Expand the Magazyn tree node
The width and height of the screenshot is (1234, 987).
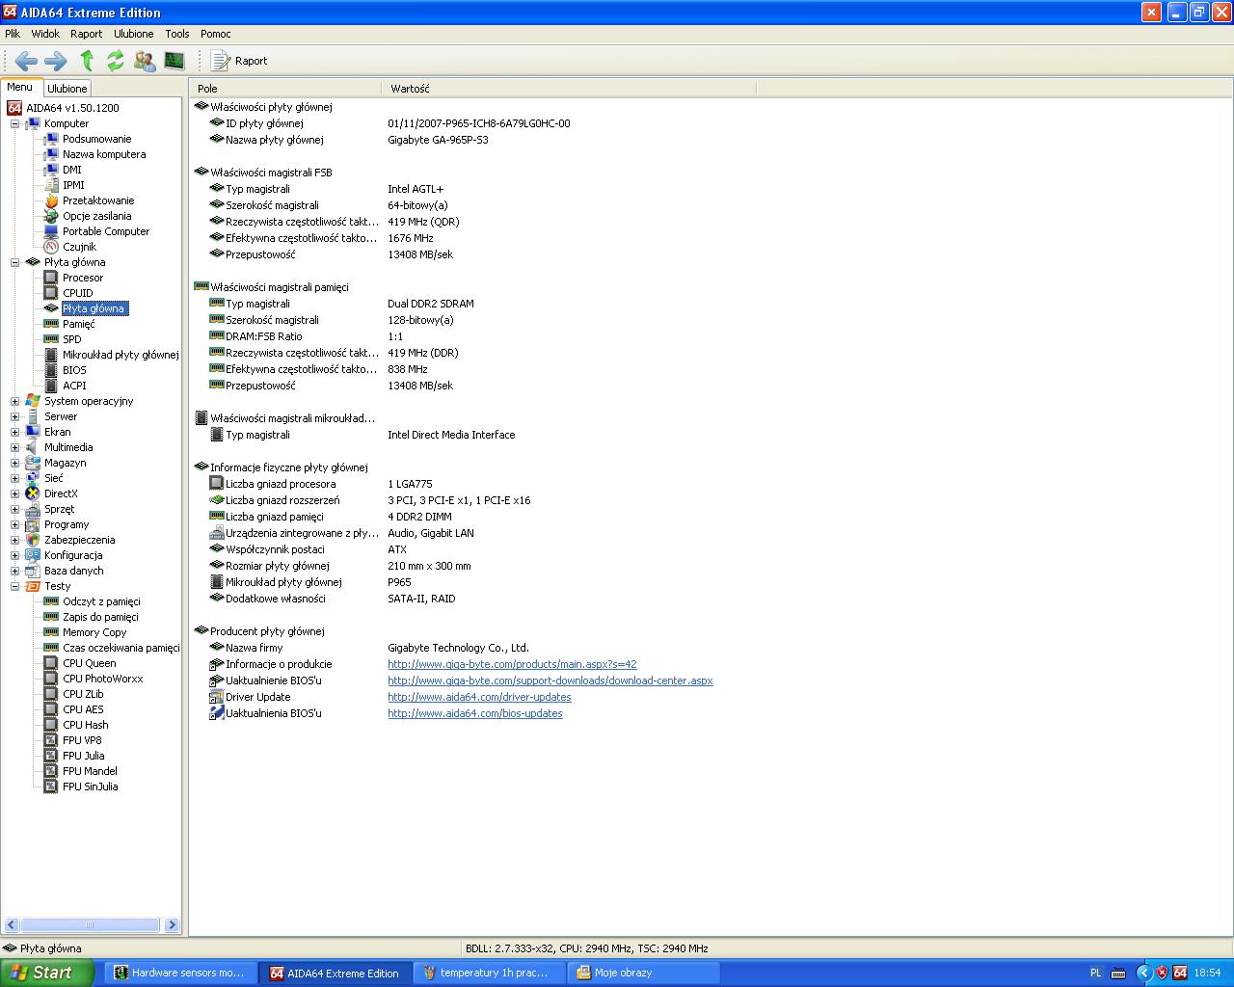click(14, 463)
